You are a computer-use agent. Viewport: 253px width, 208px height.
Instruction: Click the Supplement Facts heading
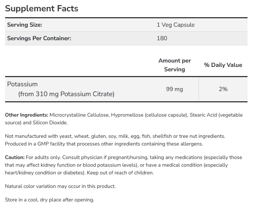[x=42, y=8]
